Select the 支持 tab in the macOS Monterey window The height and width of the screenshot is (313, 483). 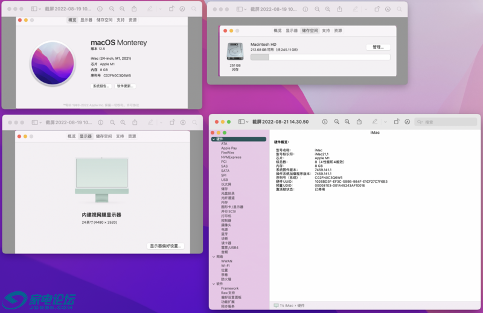click(x=120, y=20)
